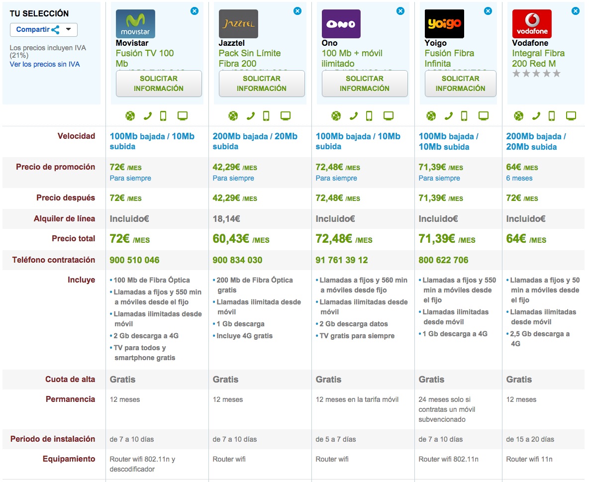This screenshot has width=590, height=482.
Task: Click Jazztel's landline phone icon
Action: 251,116
